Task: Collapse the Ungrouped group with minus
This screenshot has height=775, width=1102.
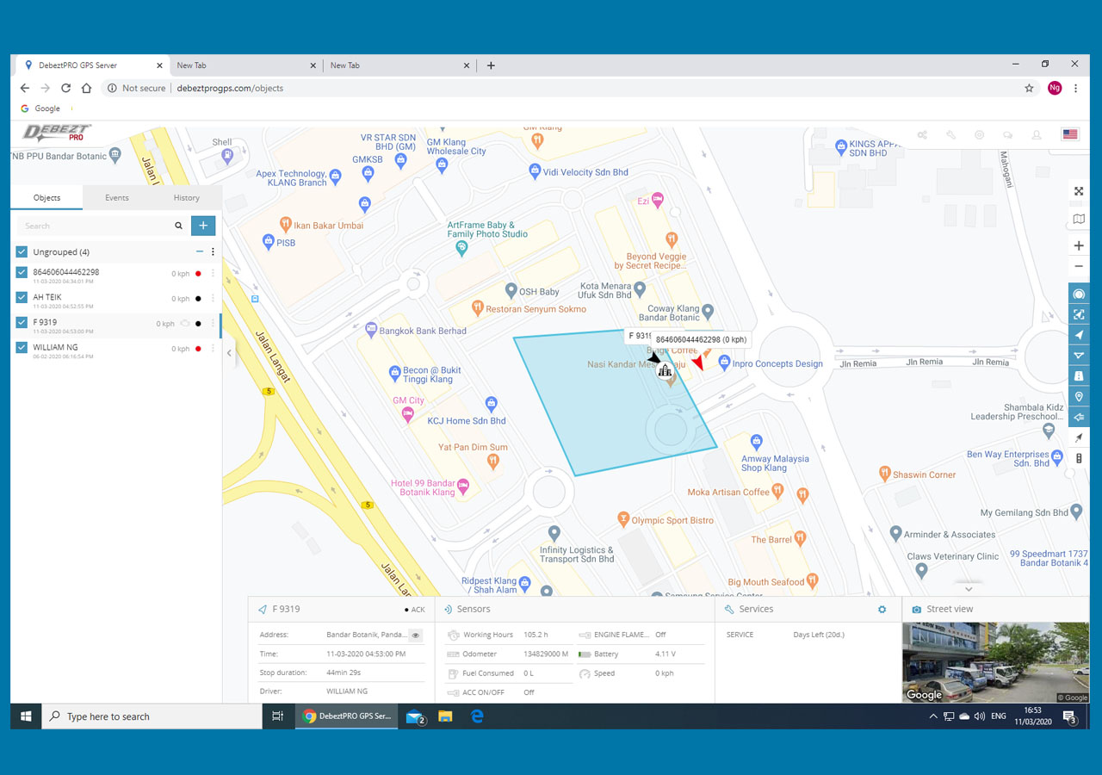Action: pyautogui.click(x=200, y=252)
